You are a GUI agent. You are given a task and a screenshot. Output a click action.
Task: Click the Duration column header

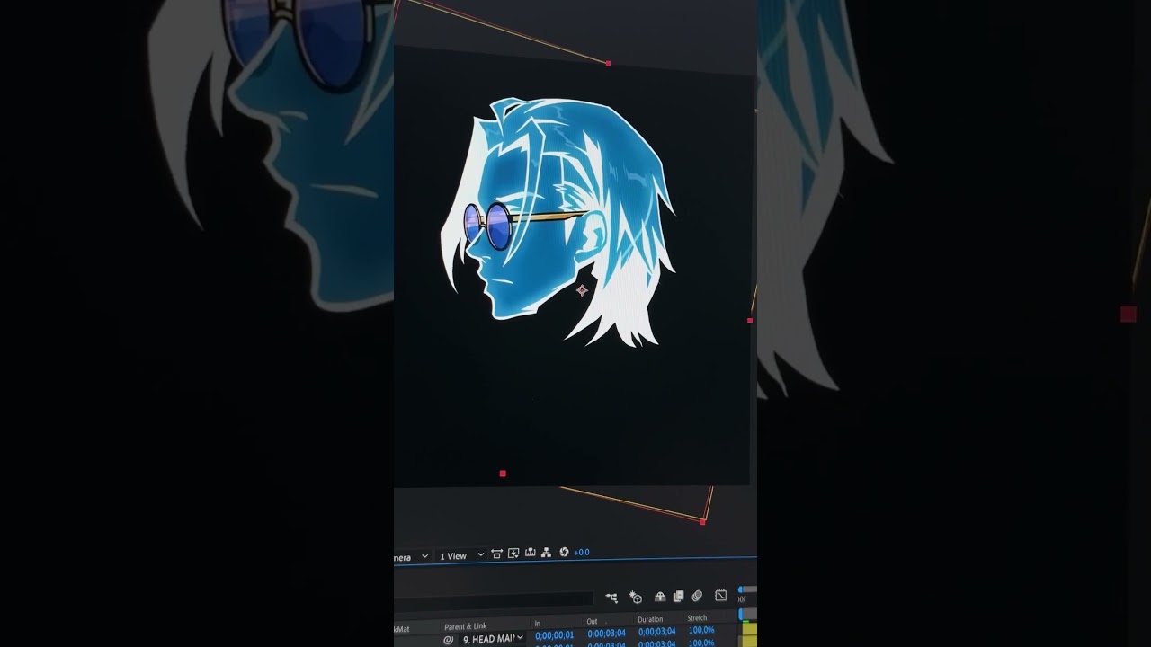click(x=650, y=619)
